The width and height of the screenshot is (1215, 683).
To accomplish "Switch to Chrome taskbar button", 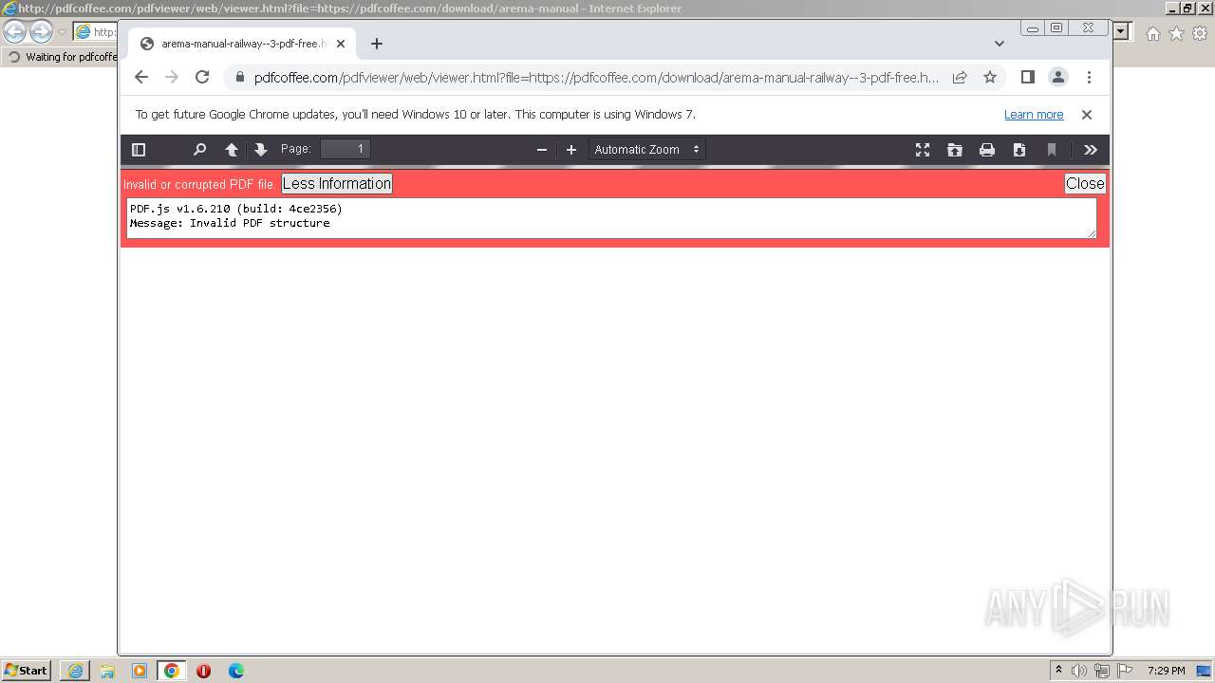I will [172, 671].
